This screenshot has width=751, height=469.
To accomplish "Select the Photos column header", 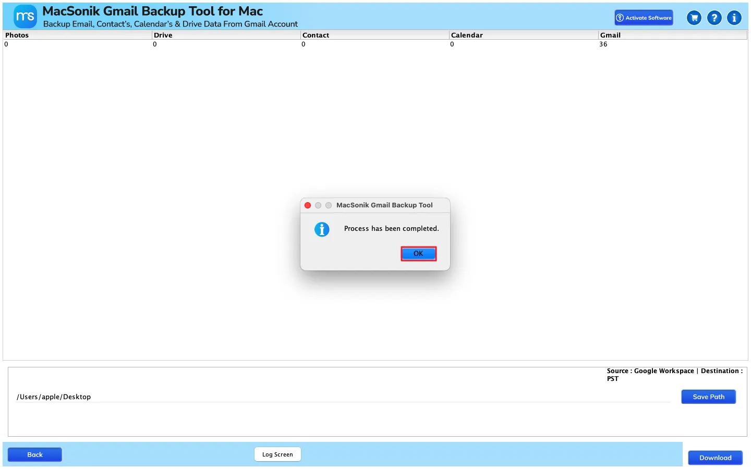I will 77,35.
